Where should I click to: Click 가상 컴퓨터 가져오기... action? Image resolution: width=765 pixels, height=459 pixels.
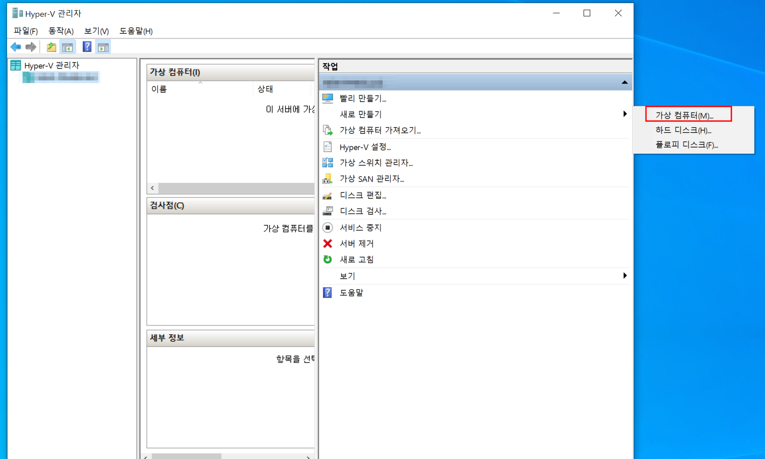pyautogui.click(x=380, y=130)
